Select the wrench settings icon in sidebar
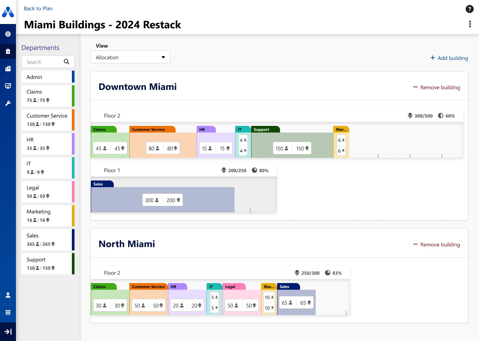 8,103
